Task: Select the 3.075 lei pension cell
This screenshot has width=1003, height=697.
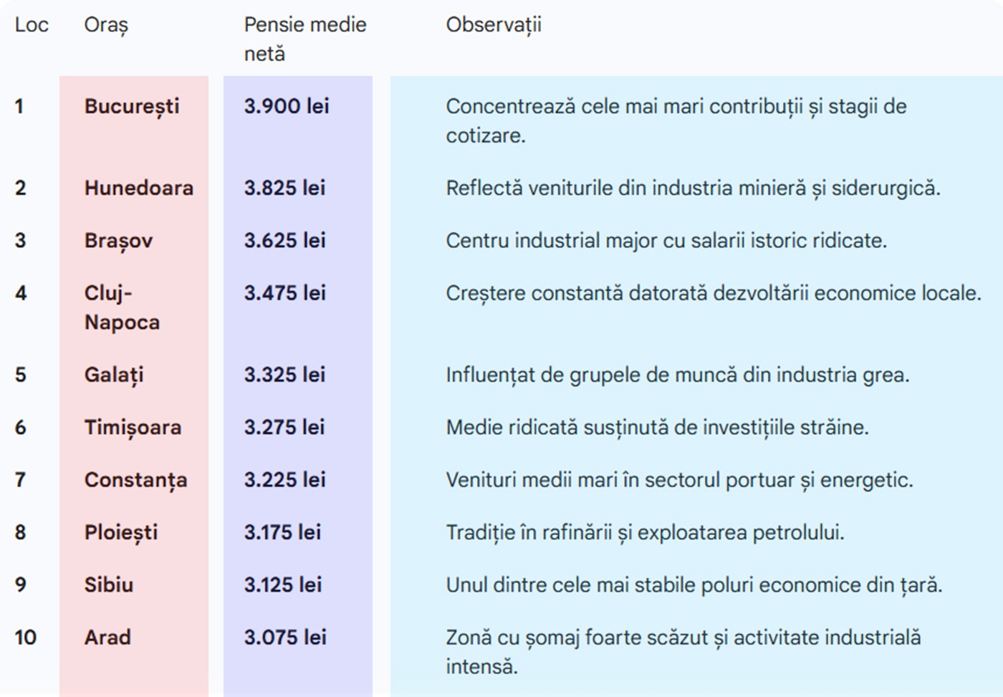Action: (x=285, y=638)
